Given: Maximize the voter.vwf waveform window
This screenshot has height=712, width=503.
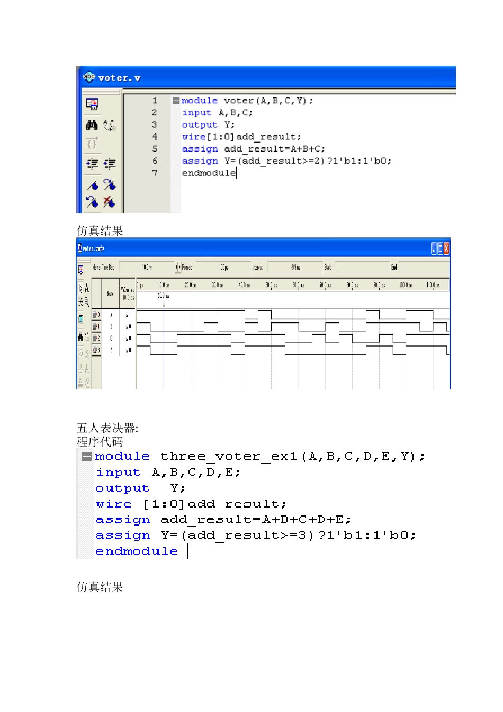Looking at the screenshot, I should (x=441, y=248).
